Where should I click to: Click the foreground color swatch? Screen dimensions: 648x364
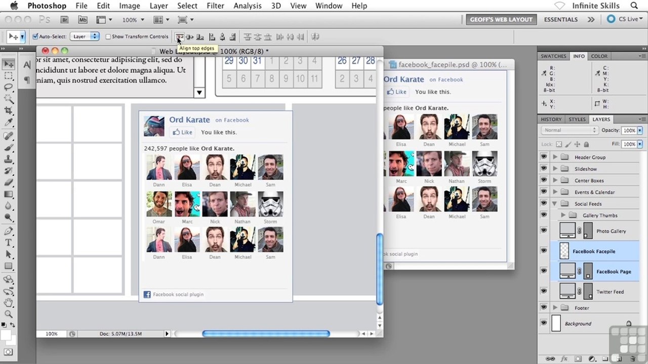tap(6, 336)
